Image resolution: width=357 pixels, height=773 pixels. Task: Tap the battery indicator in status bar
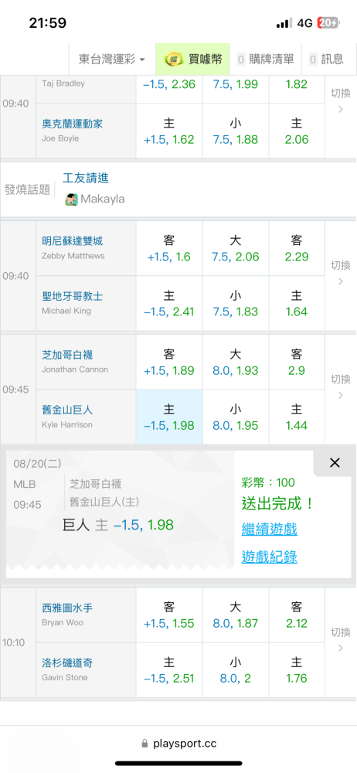pos(328,23)
